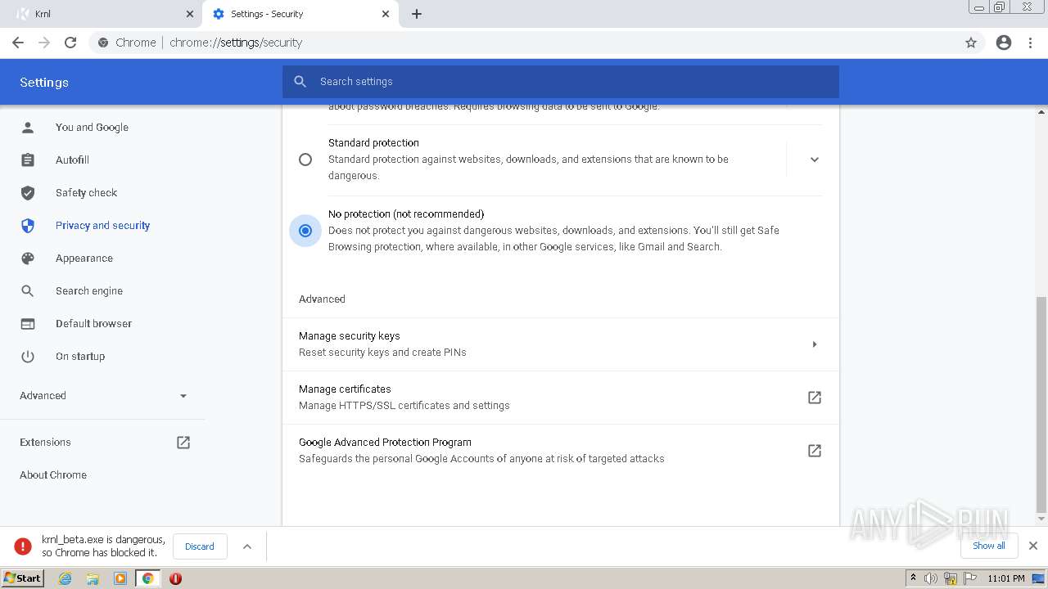Select the Standard protection radio button

pyautogui.click(x=305, y=160)
